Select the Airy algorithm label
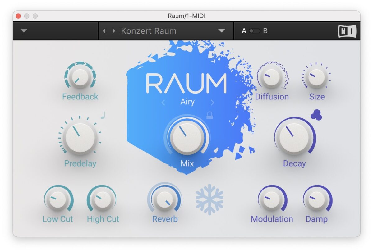373x252 pixels. [x=187, y=102]
